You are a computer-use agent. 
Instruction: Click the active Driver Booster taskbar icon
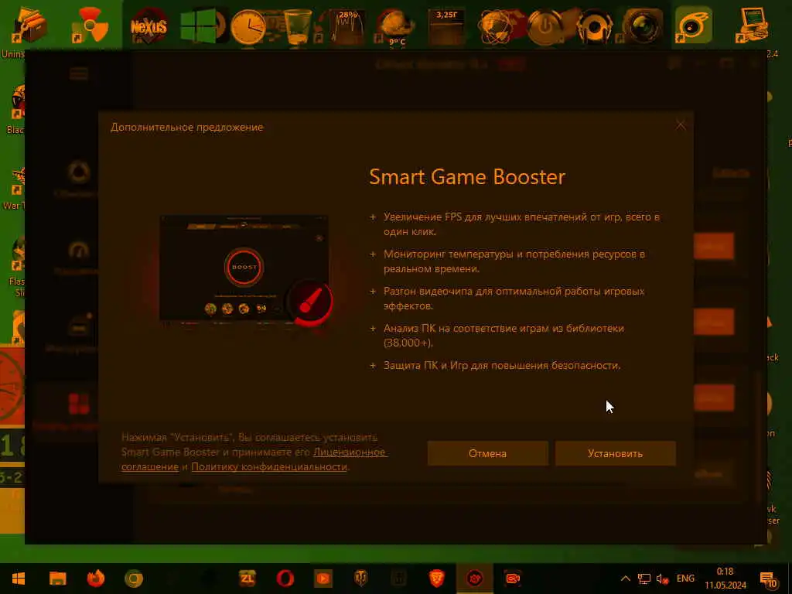click(475, 579)
